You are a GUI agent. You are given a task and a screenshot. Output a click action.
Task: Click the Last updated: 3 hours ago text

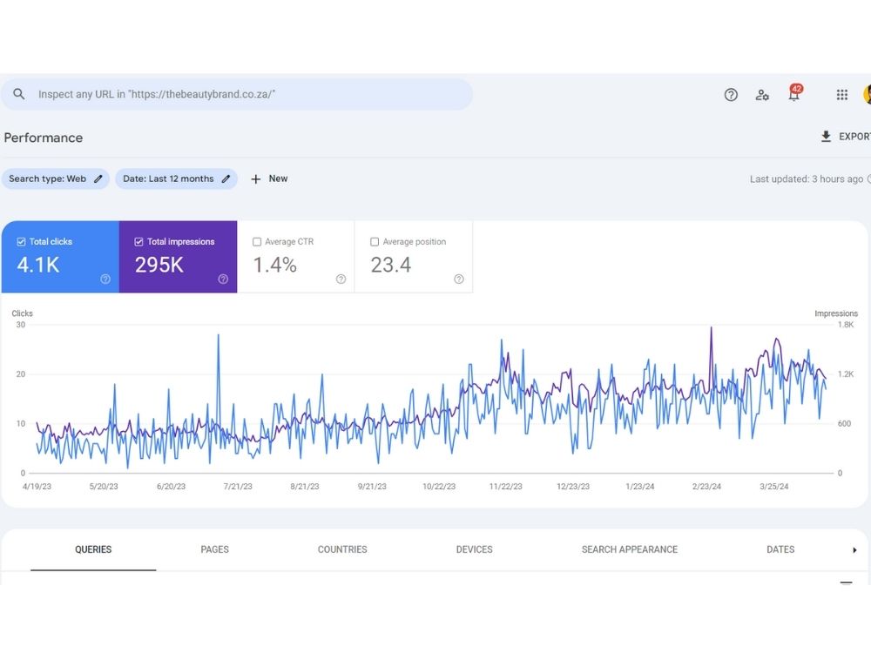807,178
